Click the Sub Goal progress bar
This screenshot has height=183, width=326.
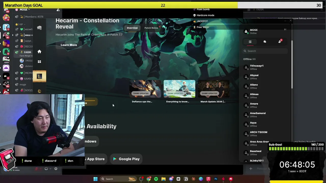pos(296,149)
